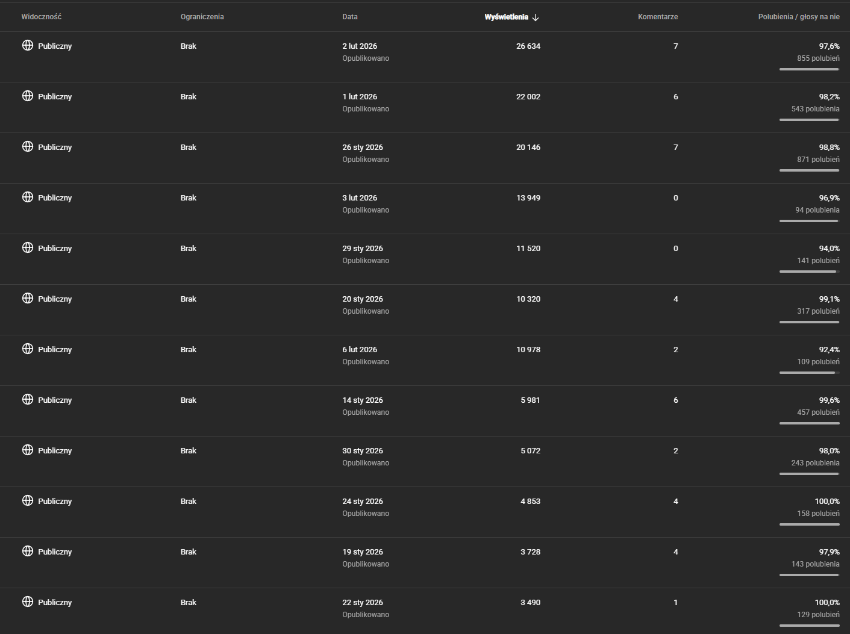The width and height of the screenshot is (850, 634).
Task: Click the like ratio bar showing 97,6%
Action: [x=810, y=69]
